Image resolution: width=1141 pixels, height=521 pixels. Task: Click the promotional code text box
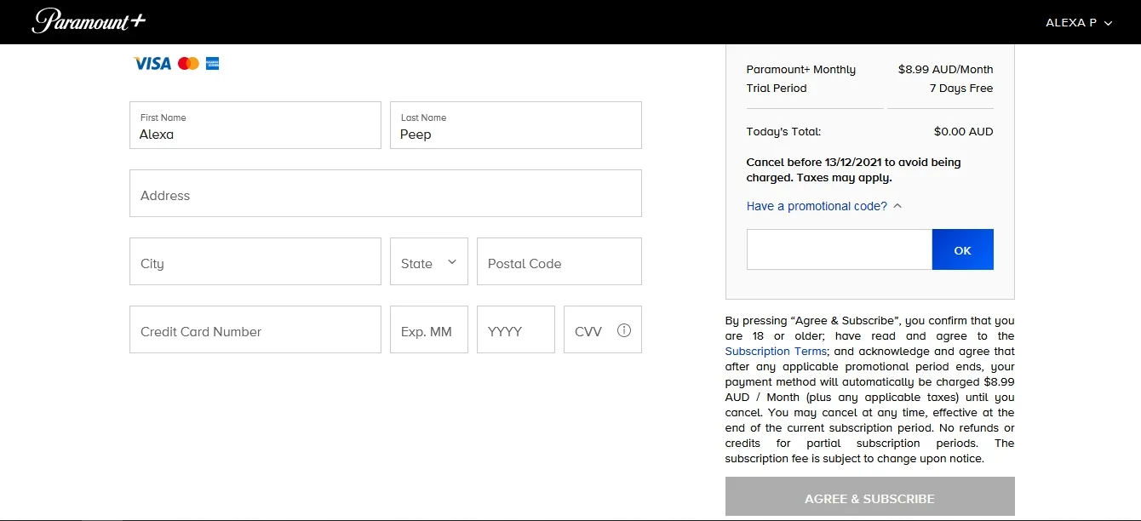[x=839, y=249]
